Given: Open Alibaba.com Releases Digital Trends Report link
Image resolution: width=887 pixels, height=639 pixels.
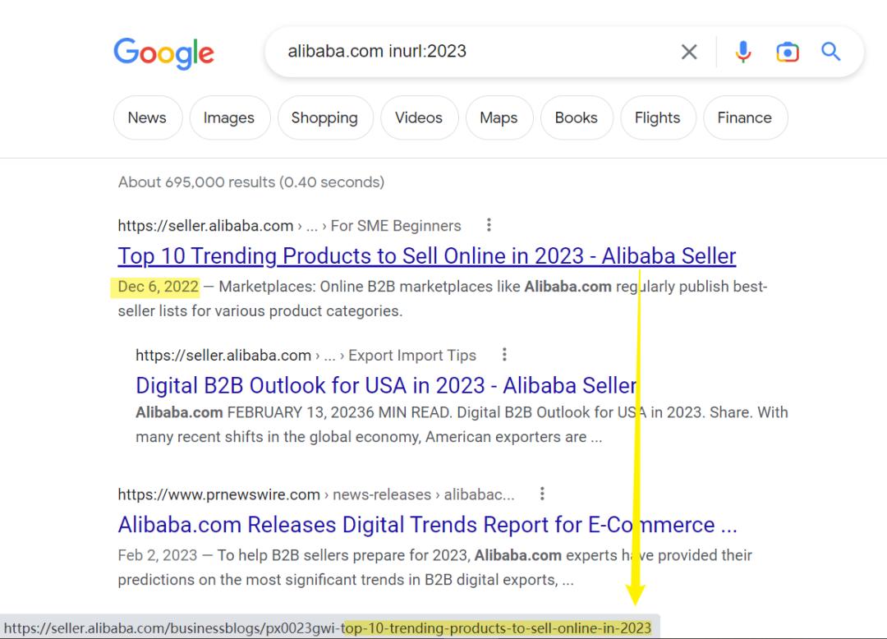Looking at the screenshot, I should coord(427,525).
